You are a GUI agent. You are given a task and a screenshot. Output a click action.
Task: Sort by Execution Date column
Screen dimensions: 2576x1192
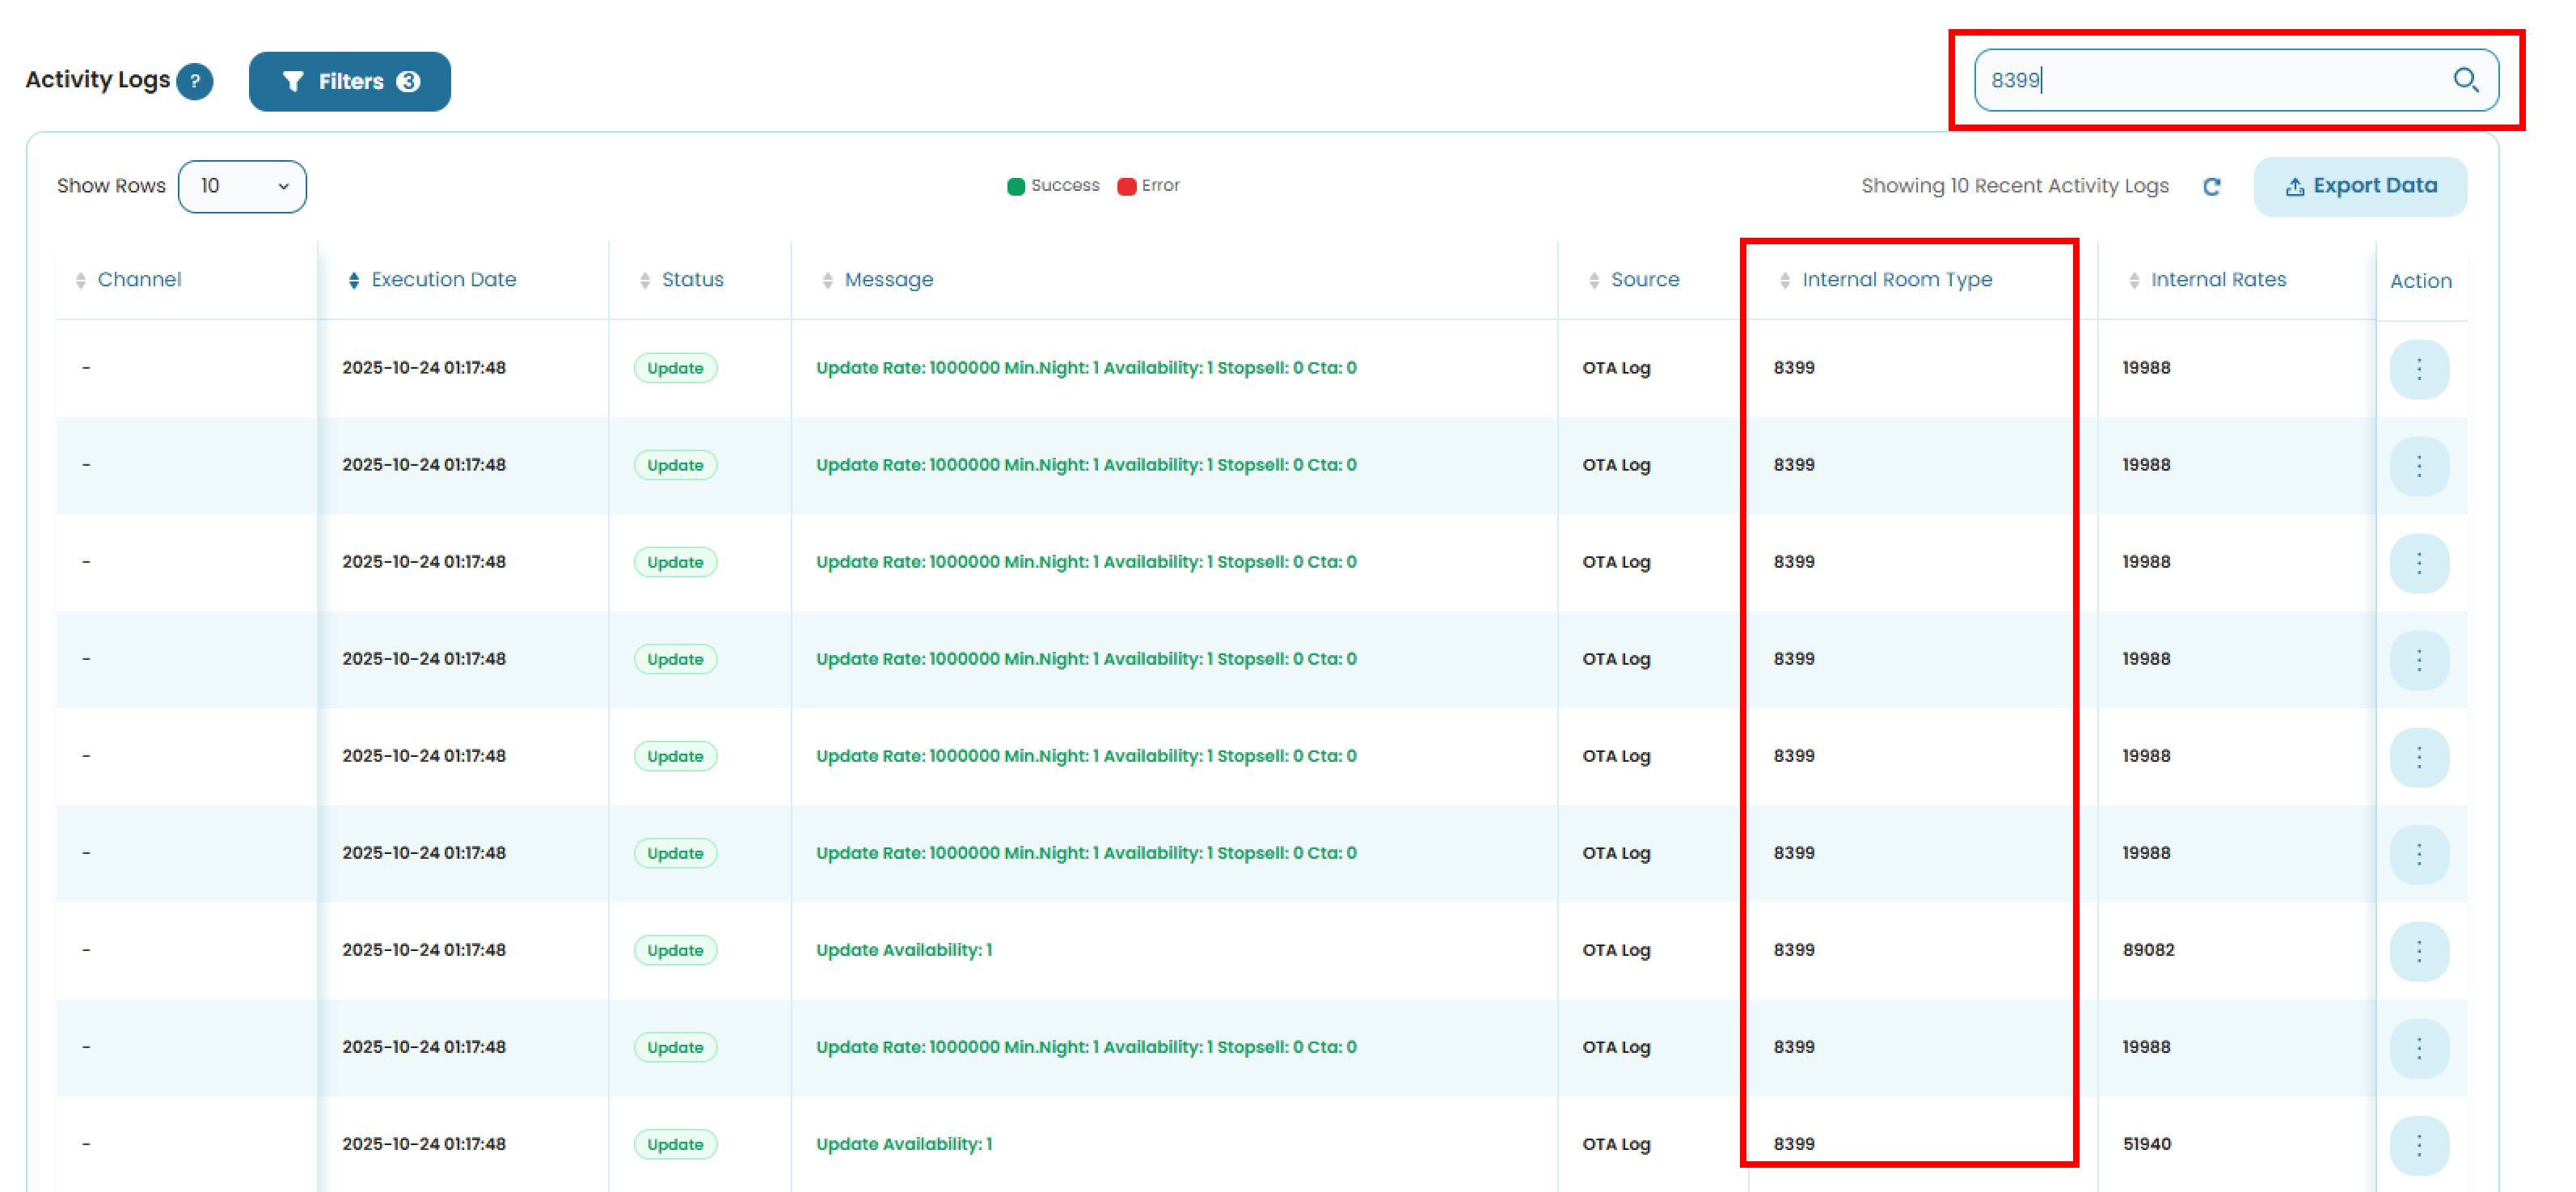442,280
